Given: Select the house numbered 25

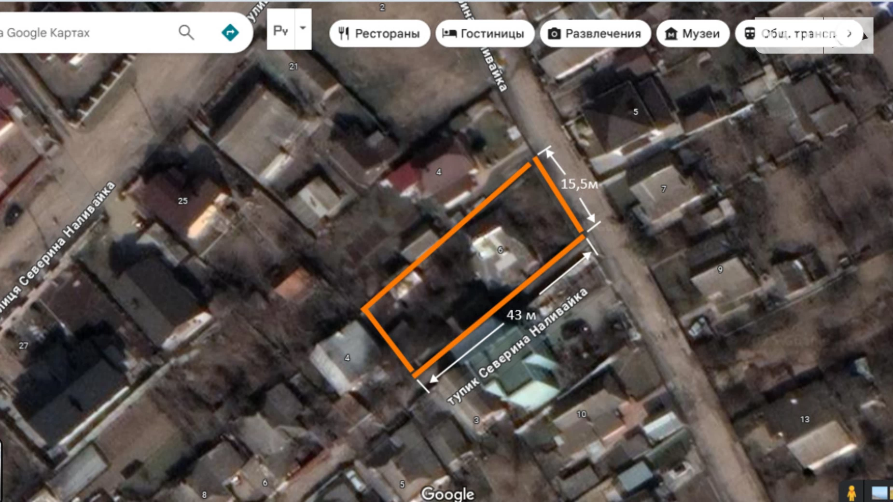Looking at the screenshot, I should point(182,201).
